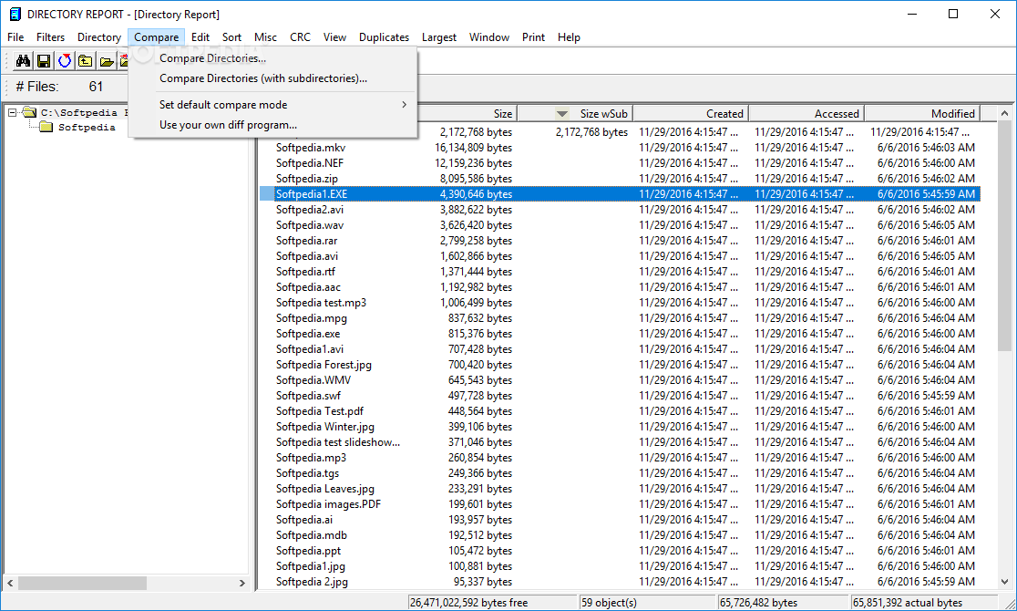Image resolution: width=1017 pixels, height=611 pixels.
Task: Click the Softpedia subfolder name in tree
Action: click(87, 128)
